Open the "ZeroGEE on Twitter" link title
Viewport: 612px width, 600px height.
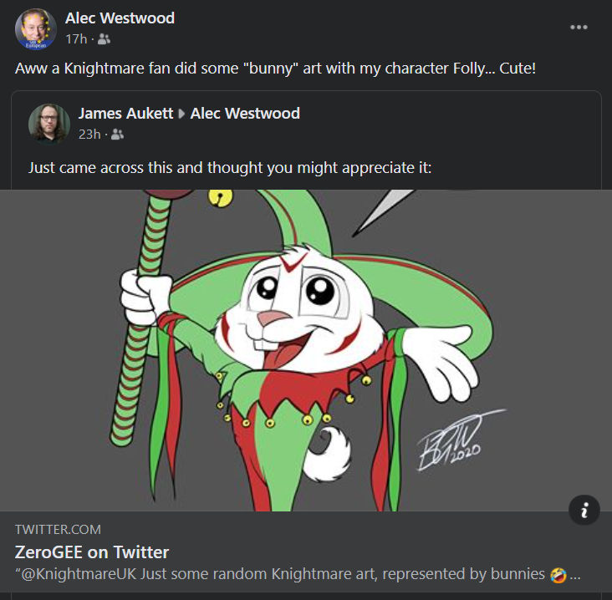point(92,552)
